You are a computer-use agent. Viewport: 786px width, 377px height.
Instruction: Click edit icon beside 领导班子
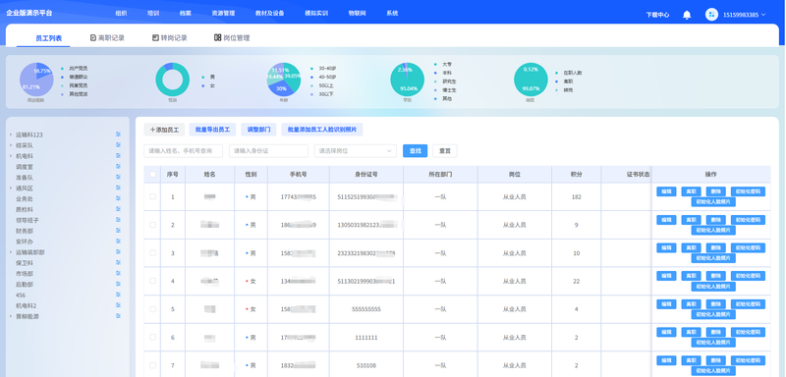pos(118,220)
